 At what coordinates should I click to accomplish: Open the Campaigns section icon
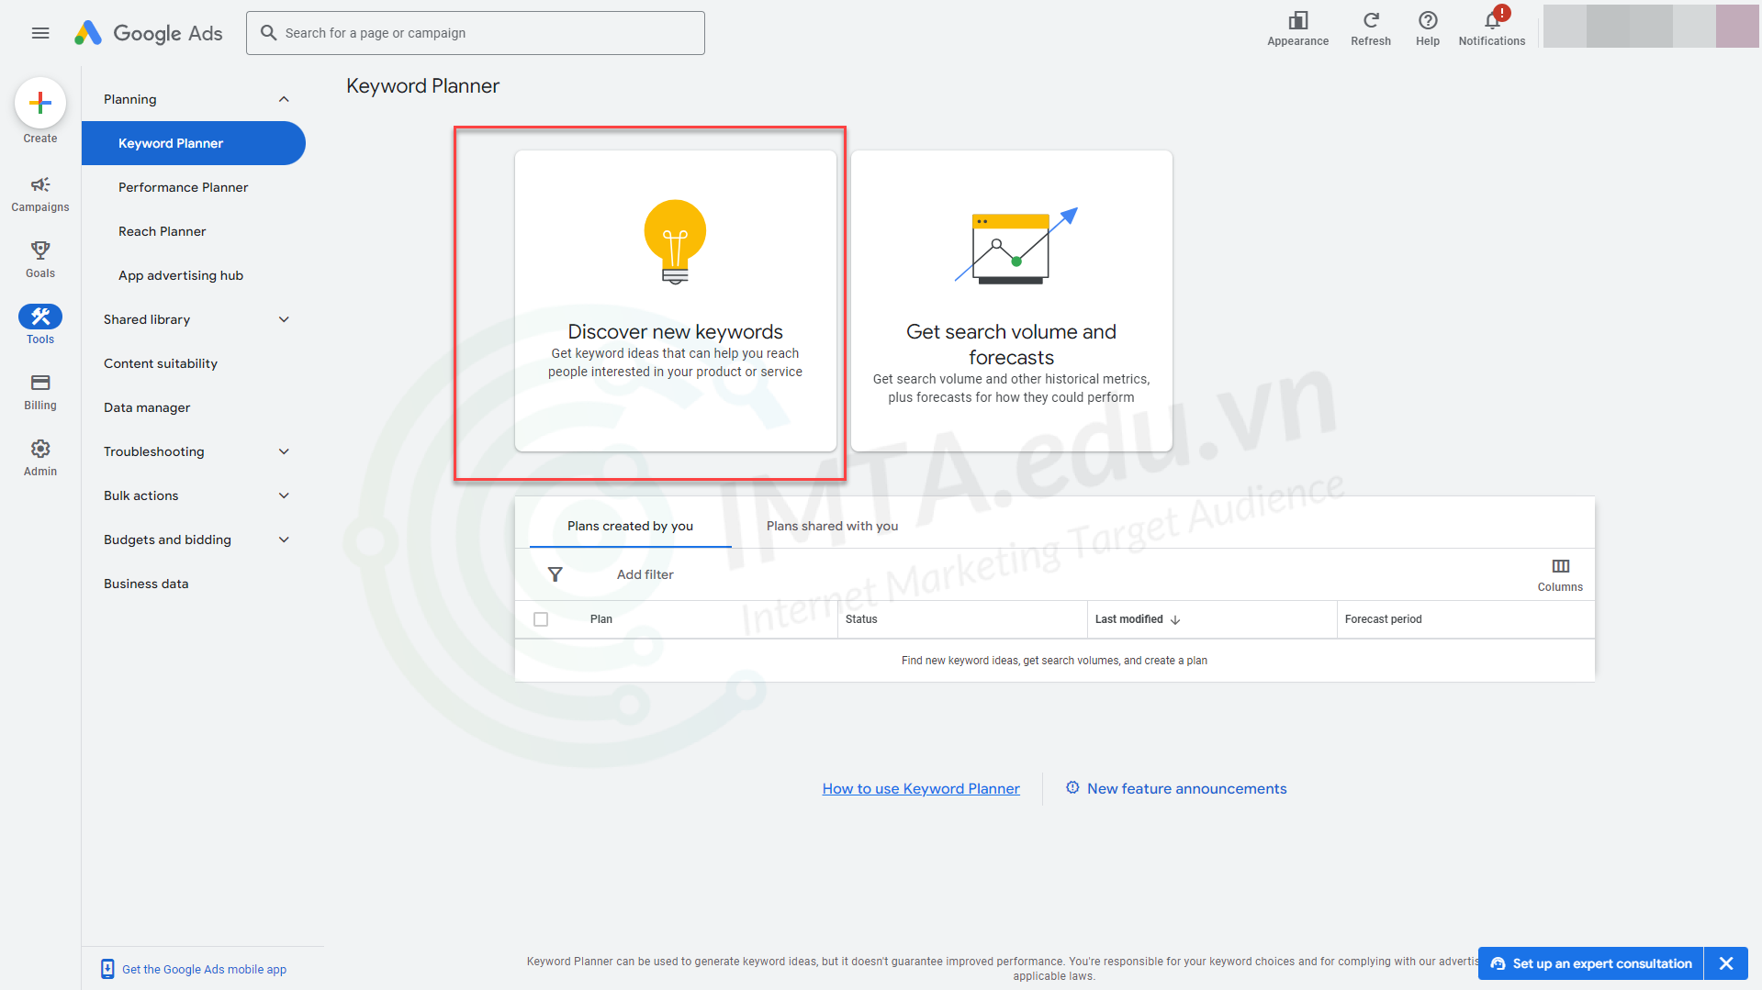coord(40,184)
